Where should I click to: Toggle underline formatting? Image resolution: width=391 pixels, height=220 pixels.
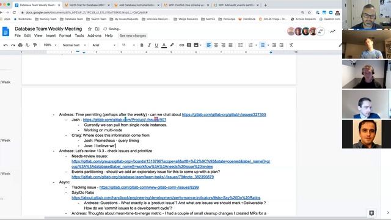pos(156,45)
